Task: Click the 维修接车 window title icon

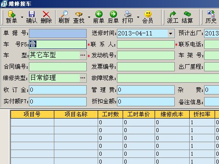Action: [4, 3]
